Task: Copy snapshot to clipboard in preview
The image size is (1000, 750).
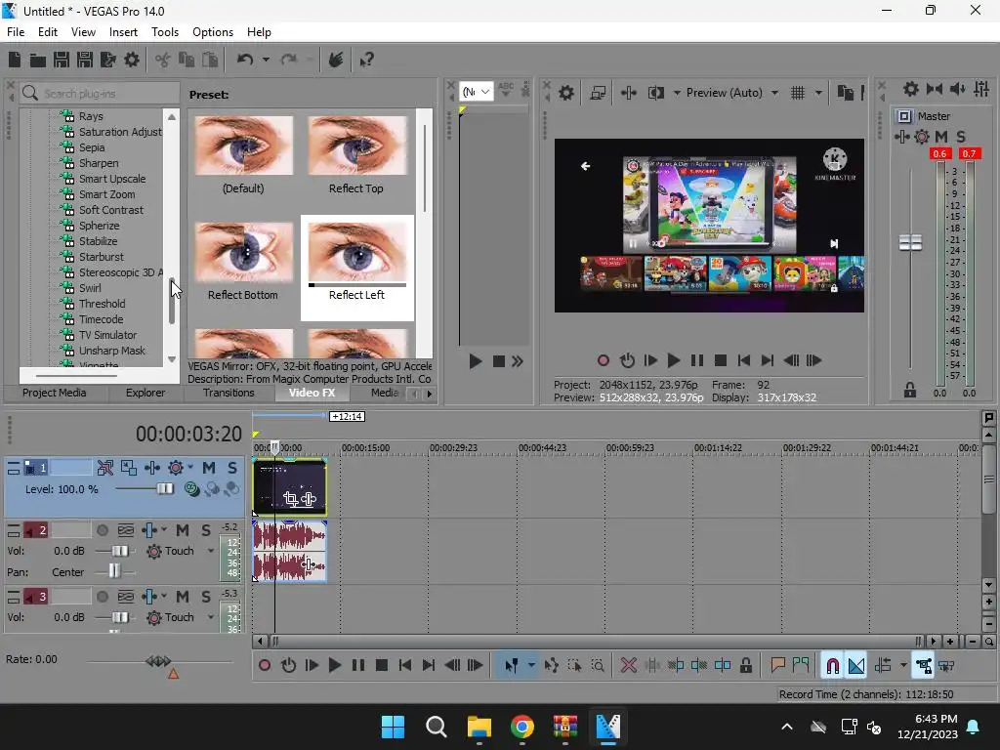Action: [845, 93]
